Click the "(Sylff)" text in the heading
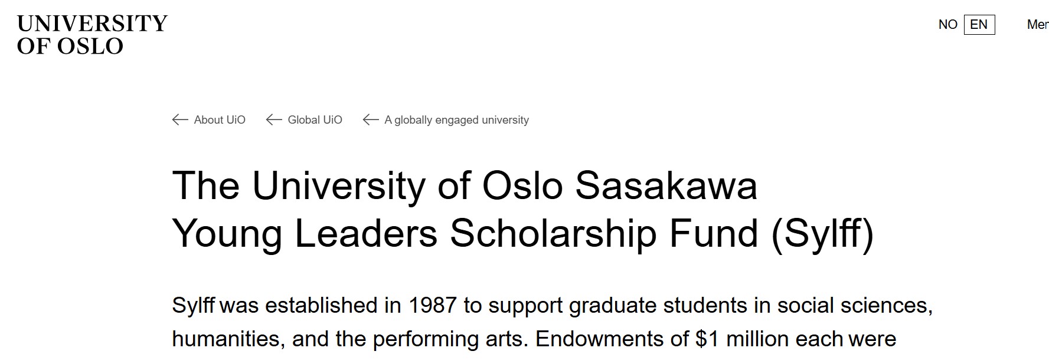The image size is (1049, 361). [x=822, y=233]
